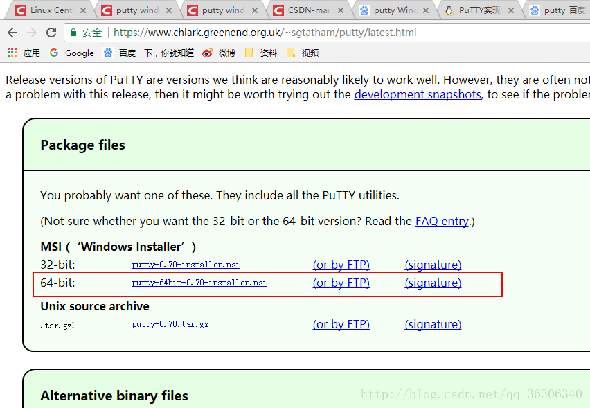This screenshot has height=408, width=590.
Task: Open the Google bookmark
Action: click(72, 53)
